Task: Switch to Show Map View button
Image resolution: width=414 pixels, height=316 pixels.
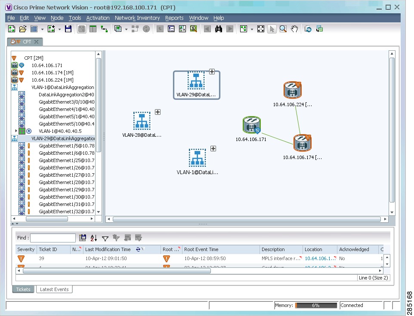Action: click(82, 29)
